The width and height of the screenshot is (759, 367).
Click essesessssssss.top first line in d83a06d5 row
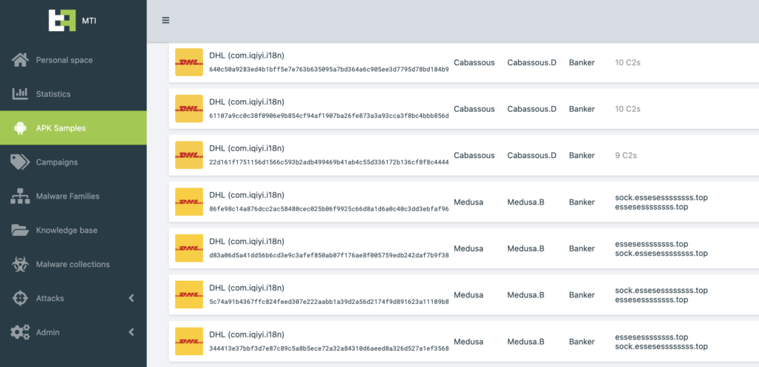[x=652, y=243]
